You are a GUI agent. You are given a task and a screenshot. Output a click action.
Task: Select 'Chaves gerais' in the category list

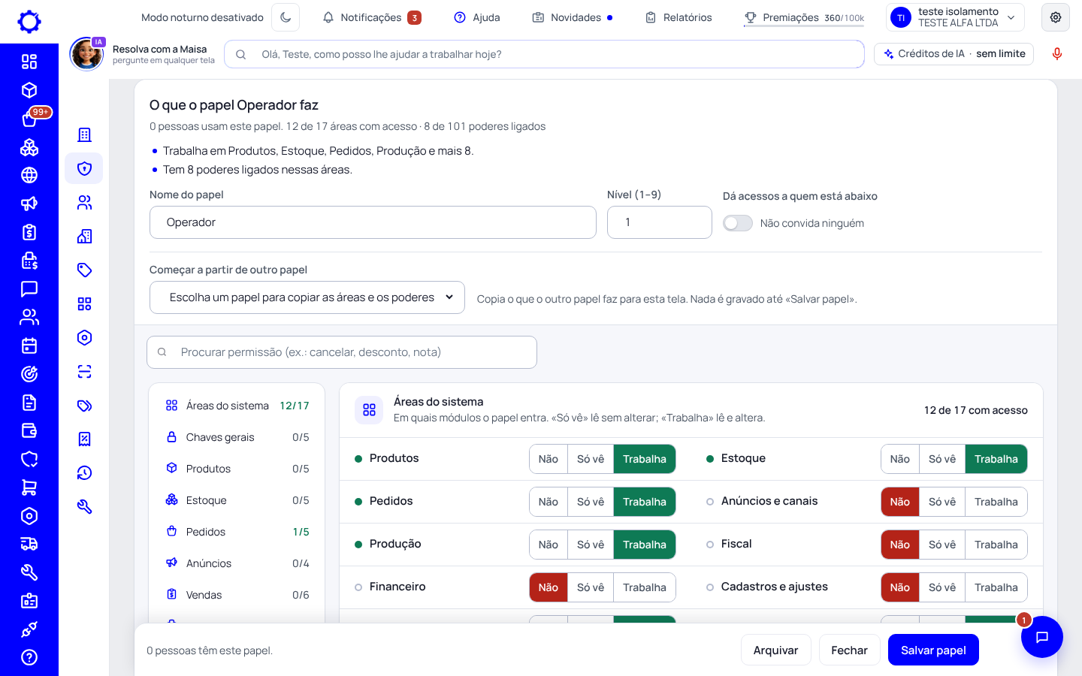pos(237,437)
